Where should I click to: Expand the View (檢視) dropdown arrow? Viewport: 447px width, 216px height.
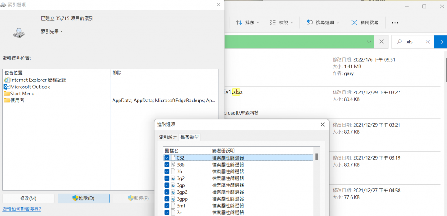tap(292, 23)
